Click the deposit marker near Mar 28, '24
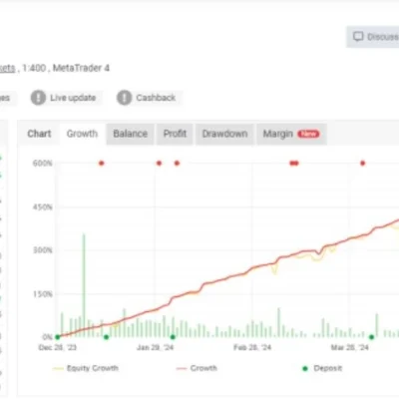The width and height of the screenshot is (399, 399). click(x=372, y=337)
